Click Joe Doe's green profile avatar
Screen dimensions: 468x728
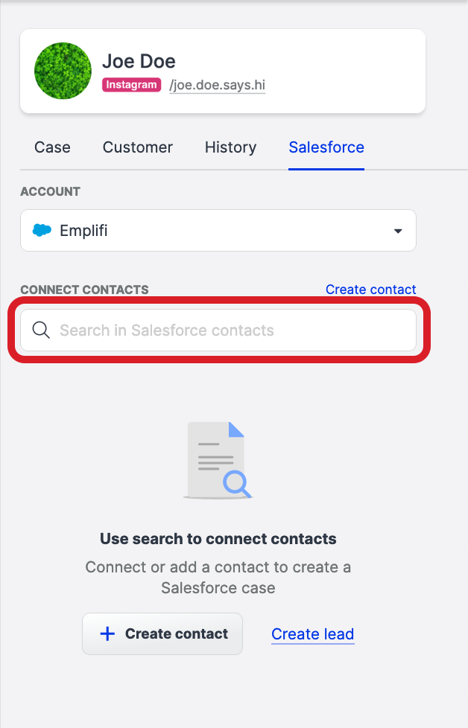pos(63,71)
